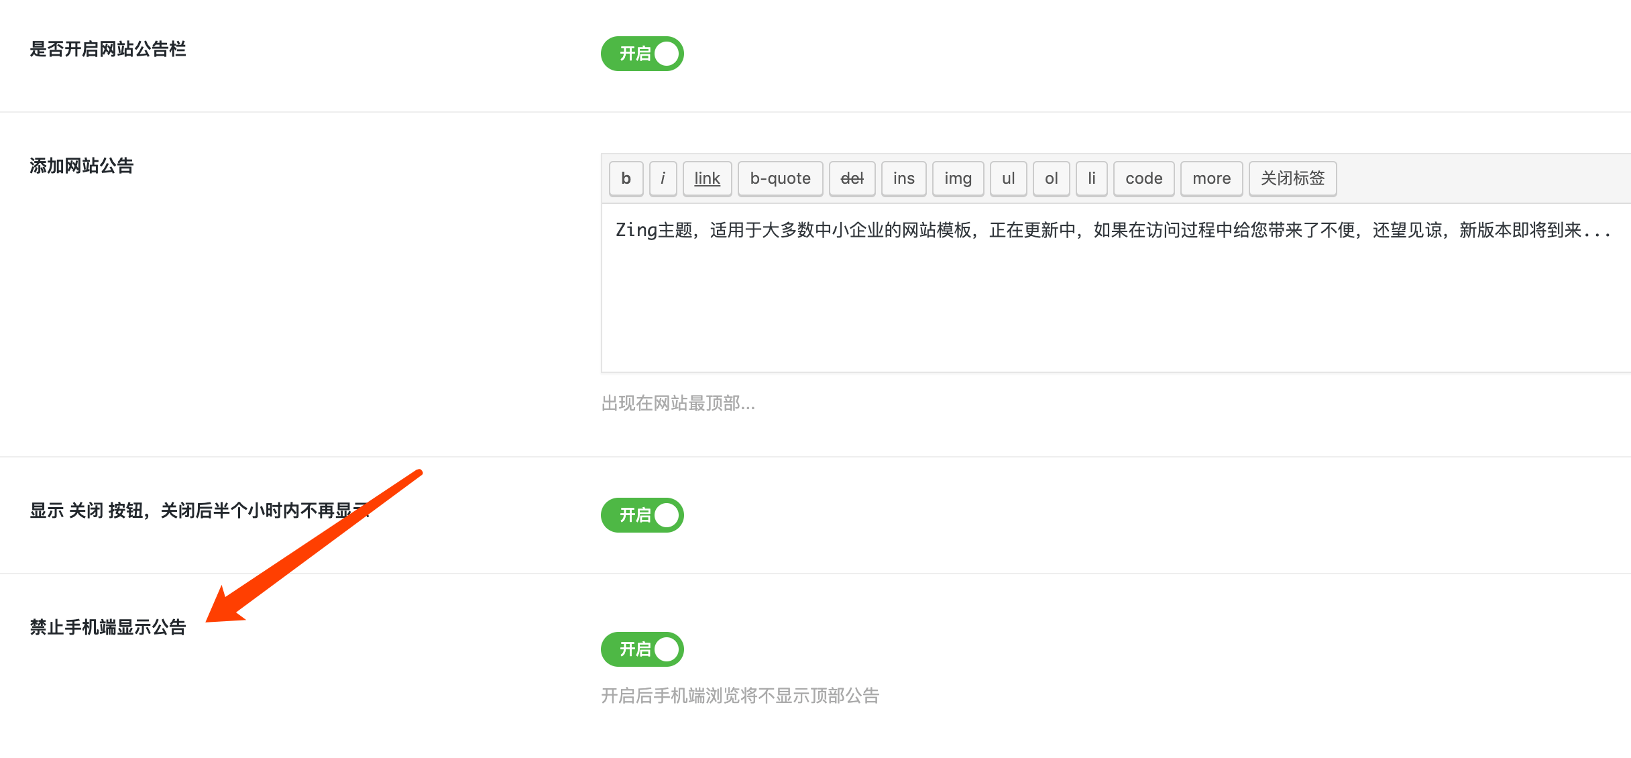
Task: Disable the 禁止手机端显示公告 switch
Action: pyautogui.click(x=642, y=649)
